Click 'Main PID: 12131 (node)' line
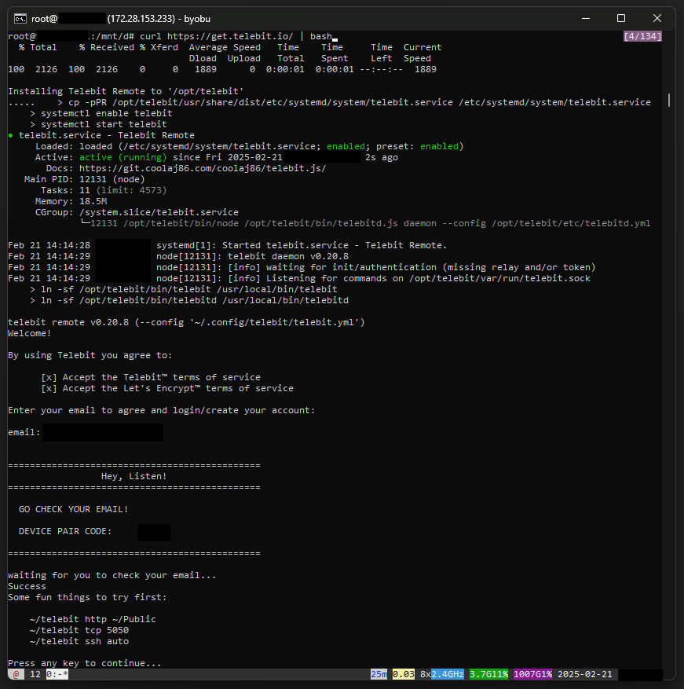This screenshot has width=684, height=689. point(84,179)
